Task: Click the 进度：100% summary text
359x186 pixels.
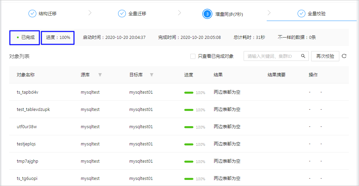Action: point(58,37)
